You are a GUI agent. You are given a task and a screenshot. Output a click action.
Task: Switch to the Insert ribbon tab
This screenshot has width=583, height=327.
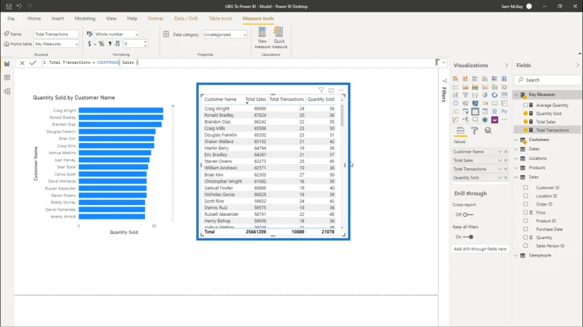coord(58,19)
